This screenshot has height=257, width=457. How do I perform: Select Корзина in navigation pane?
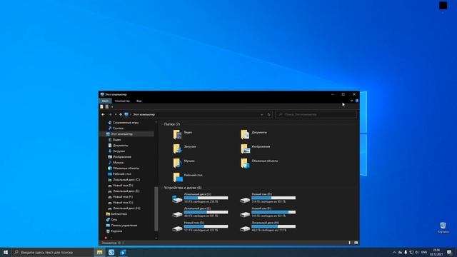click(x=114, y=231)
